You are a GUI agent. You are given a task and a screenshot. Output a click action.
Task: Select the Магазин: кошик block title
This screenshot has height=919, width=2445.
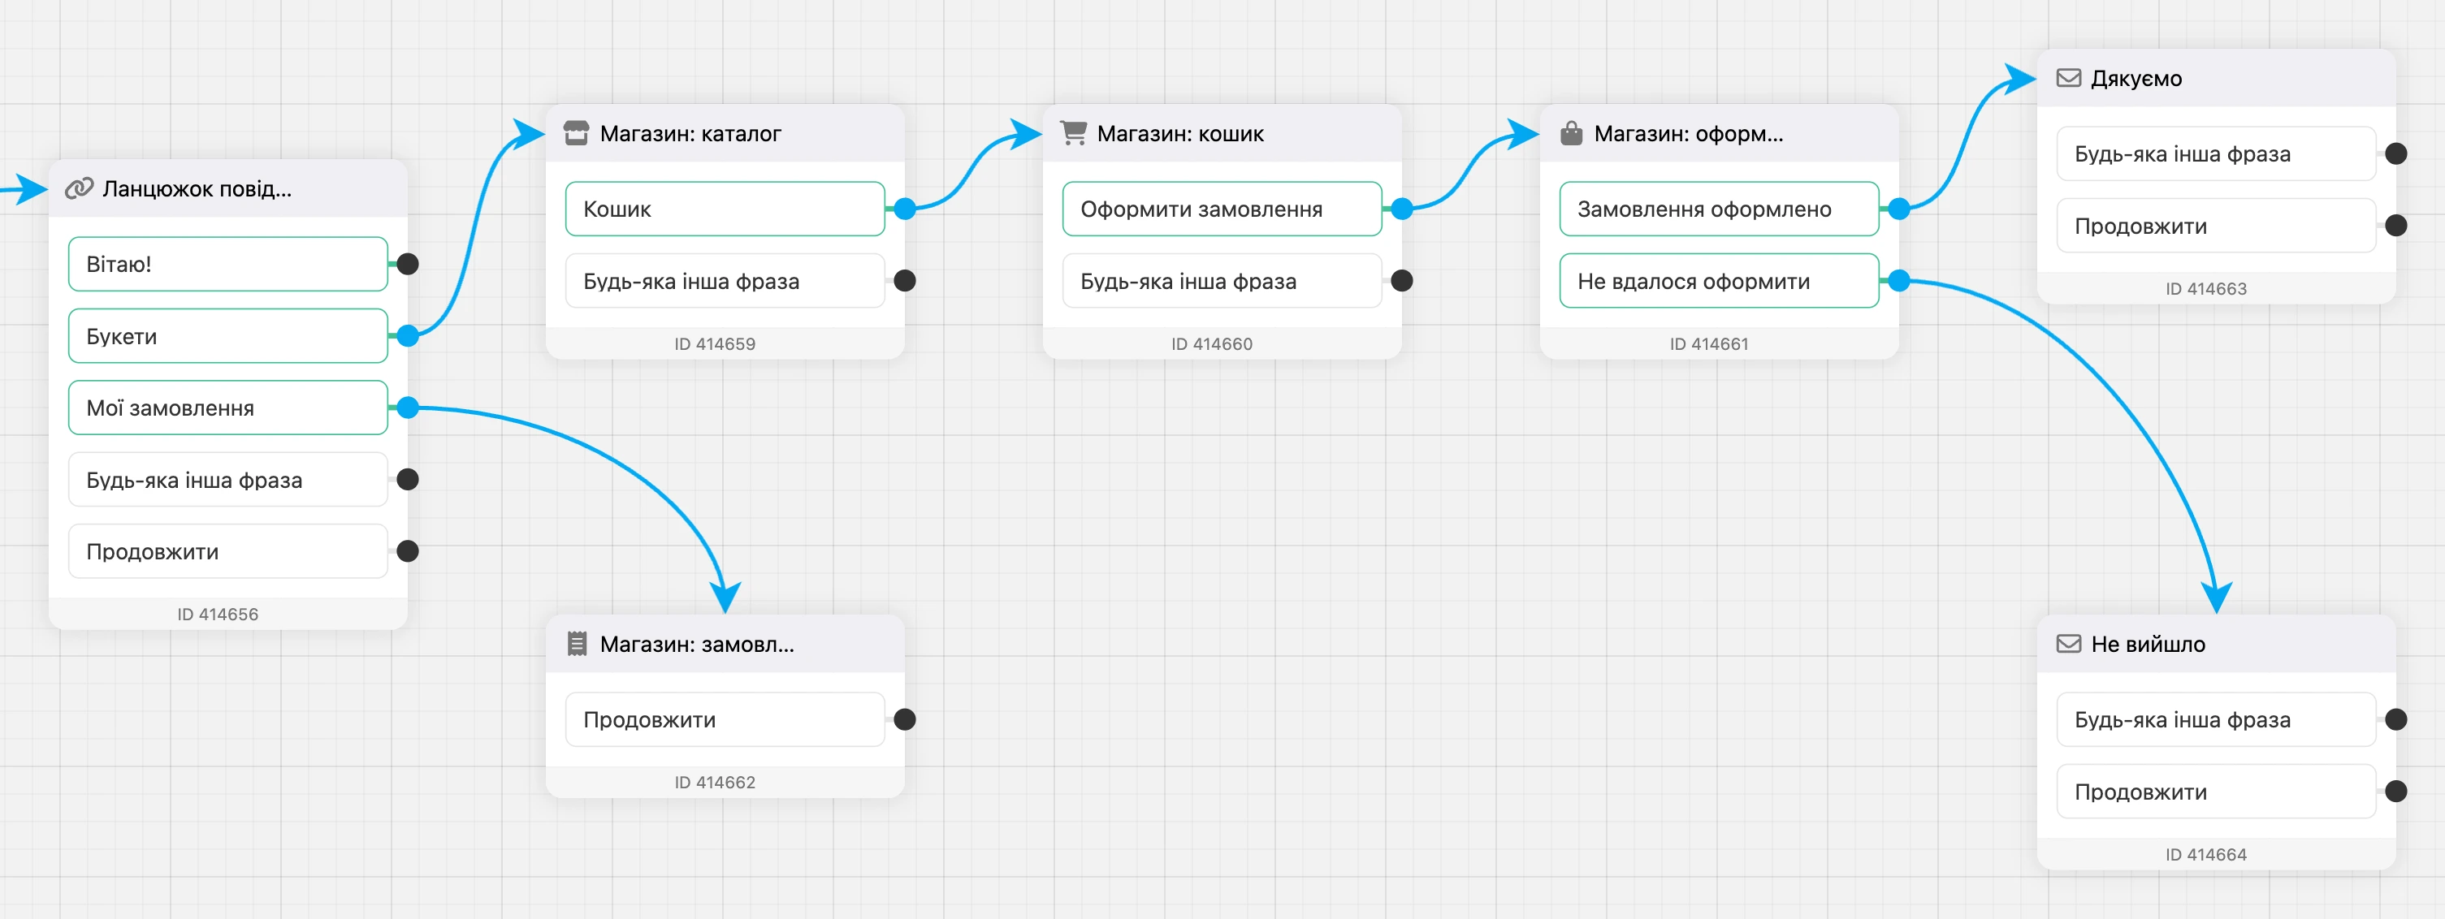click(x=1181, y=134)
